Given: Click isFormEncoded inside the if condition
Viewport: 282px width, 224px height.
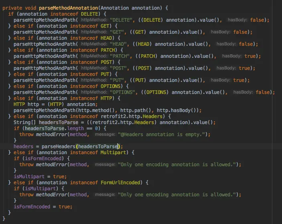Looking at the screenshot, I should coord(43,159).
